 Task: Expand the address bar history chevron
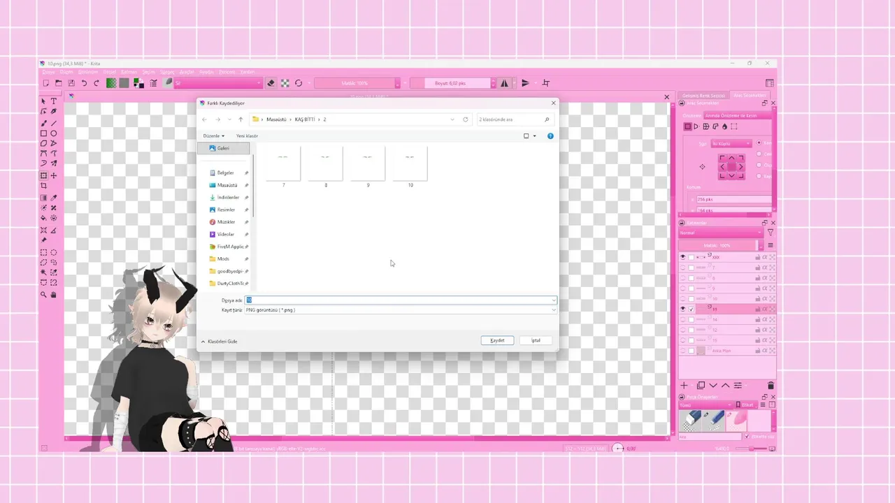[452, 119]
